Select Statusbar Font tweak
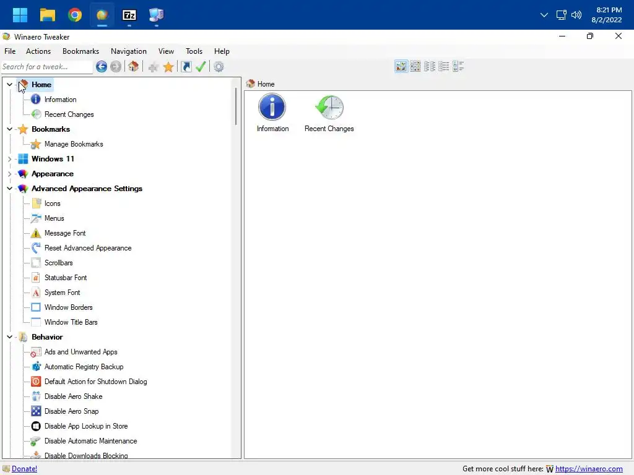 click(66, 278)
